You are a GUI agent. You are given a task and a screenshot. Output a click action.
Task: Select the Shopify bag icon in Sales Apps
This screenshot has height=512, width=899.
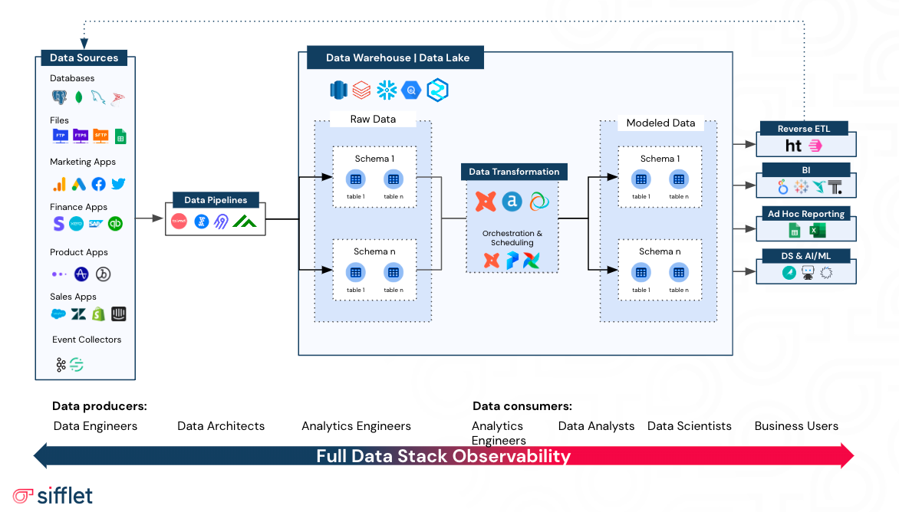coord(99,313)
